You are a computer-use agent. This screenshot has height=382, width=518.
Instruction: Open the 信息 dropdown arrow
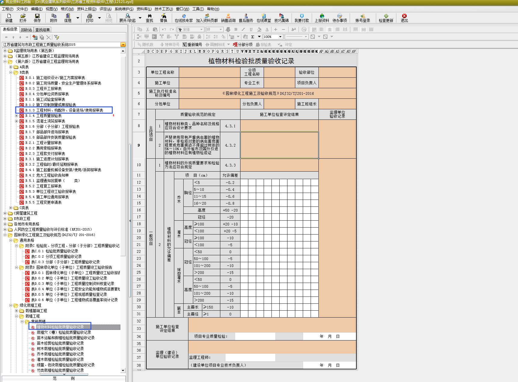tap(78, 18)
